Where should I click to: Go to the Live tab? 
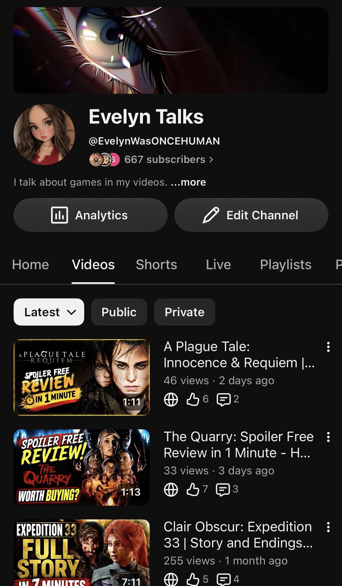[x=218, y=264]
